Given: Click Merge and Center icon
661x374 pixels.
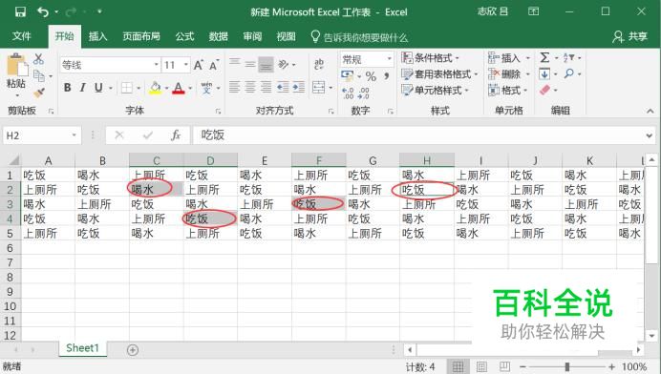Looking at the screenshot, I should [319, 87].
